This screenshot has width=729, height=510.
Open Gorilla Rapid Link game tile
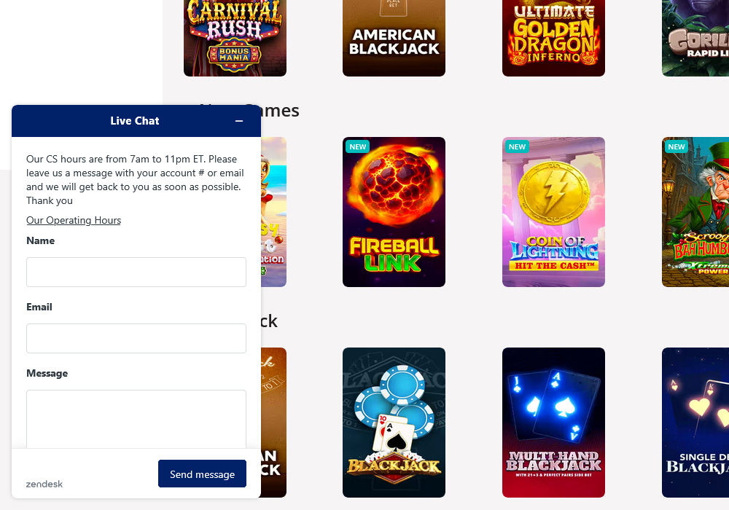coord(695,38)
